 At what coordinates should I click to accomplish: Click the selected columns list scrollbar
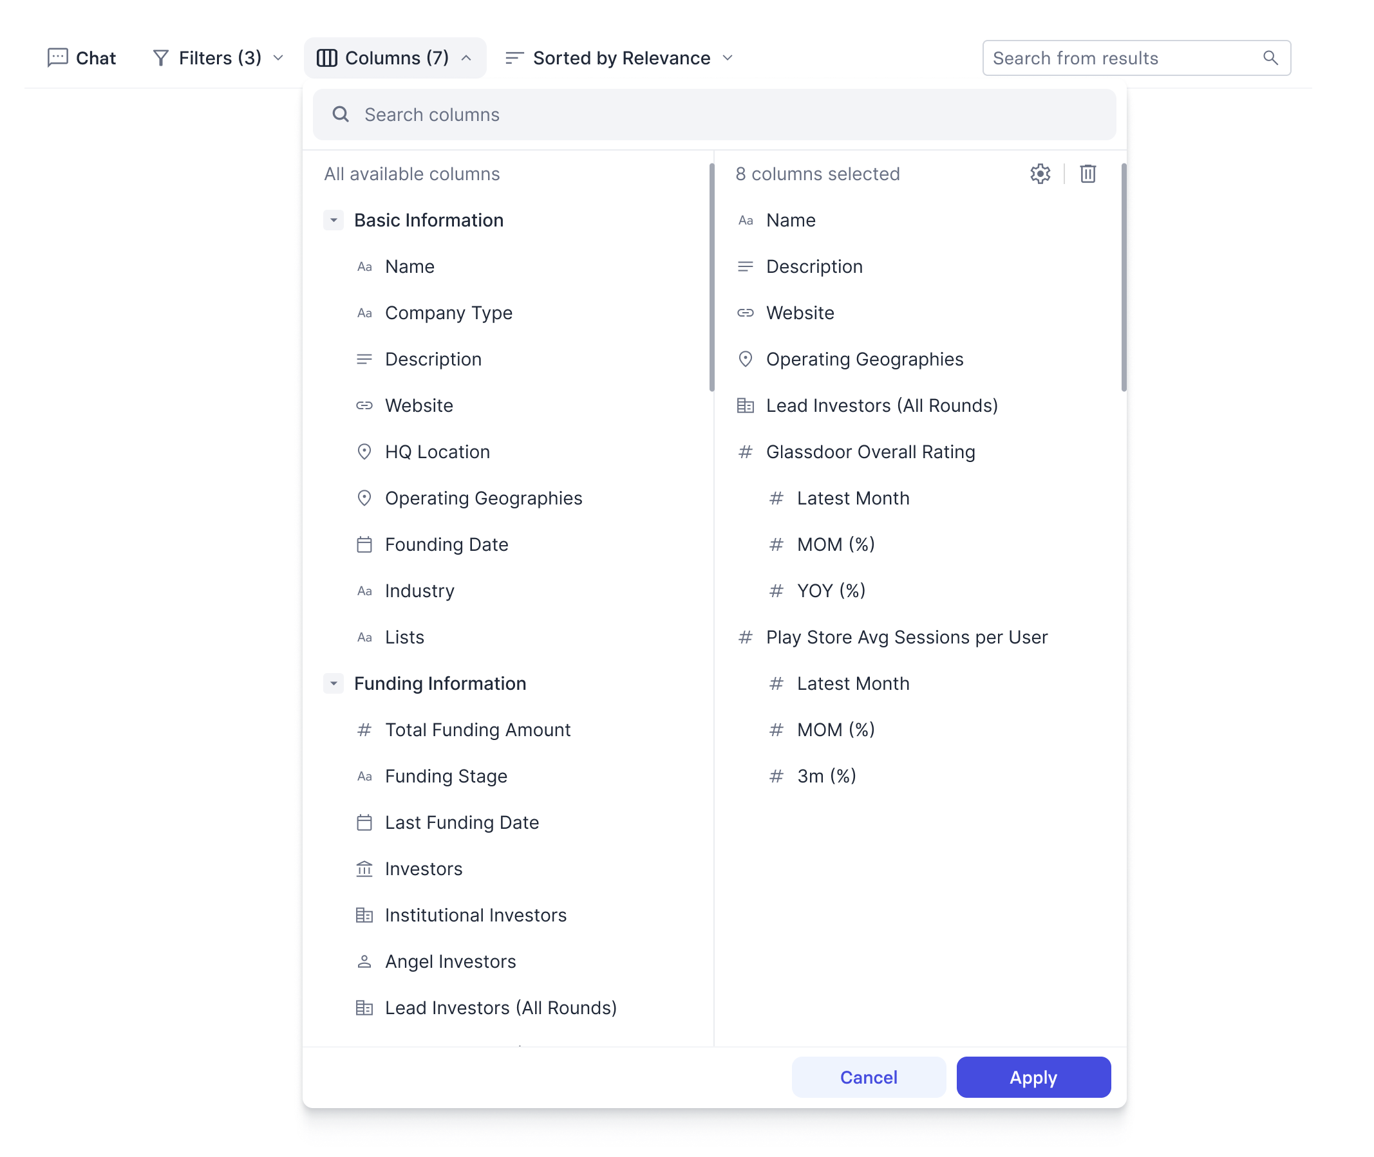pyautogui.click(x=1124, y=277)
